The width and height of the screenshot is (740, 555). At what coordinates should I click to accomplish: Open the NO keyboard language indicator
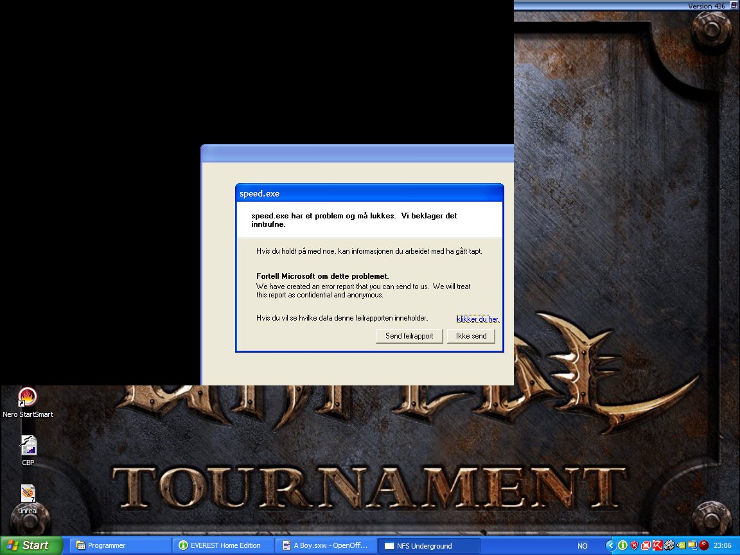(583, 546)
